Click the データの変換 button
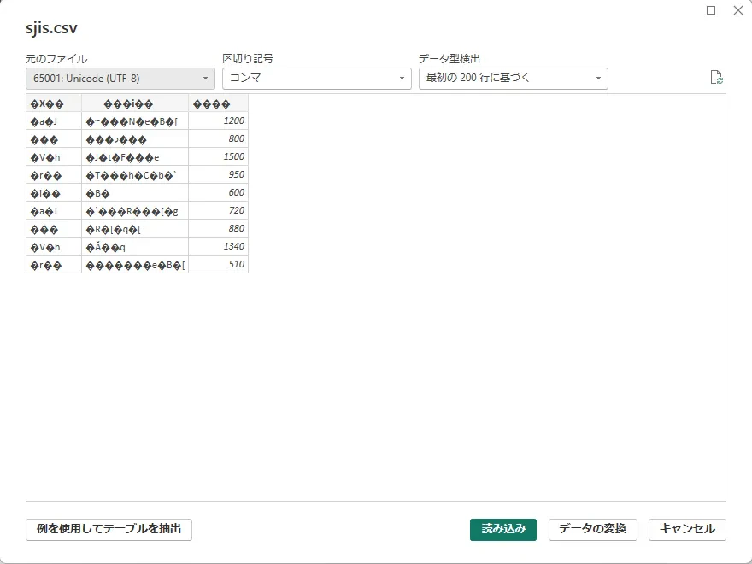 tap(593, 530)
